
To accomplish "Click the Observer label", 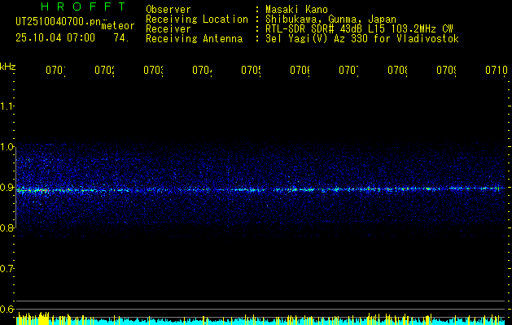I will point(168,9).
